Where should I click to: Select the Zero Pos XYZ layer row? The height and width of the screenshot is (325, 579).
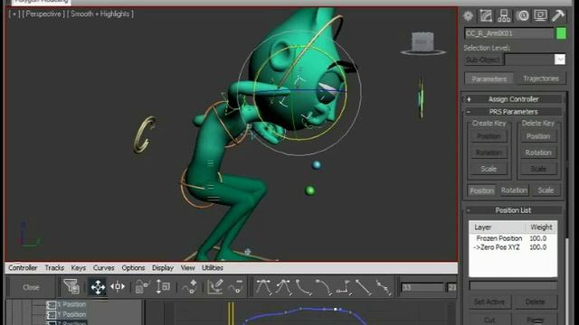pos(513,247)
